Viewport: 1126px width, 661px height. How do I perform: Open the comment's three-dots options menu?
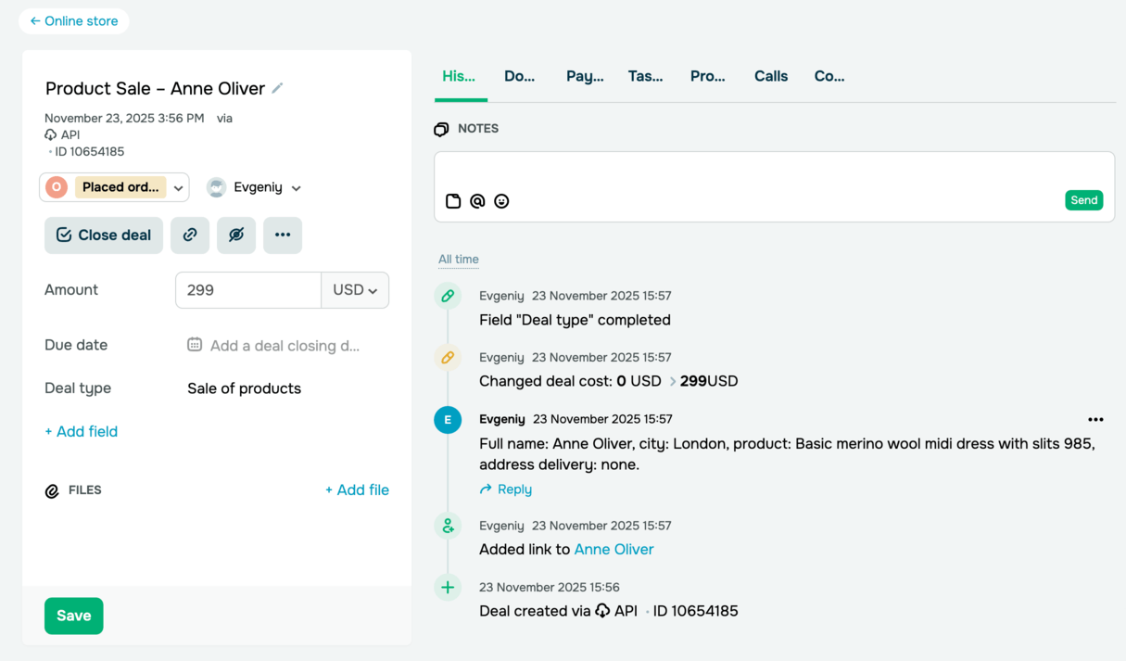(1095, 420)
